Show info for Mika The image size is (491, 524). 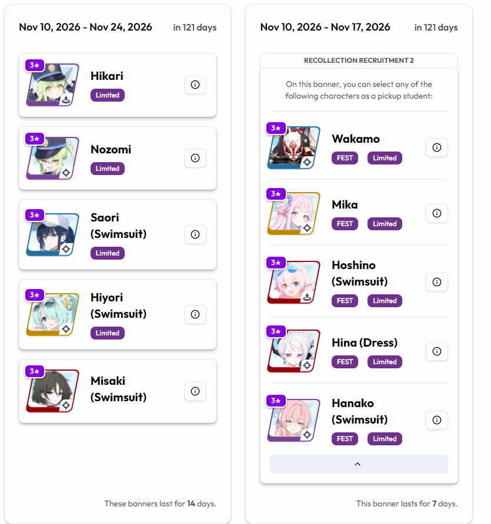[436, 213]
